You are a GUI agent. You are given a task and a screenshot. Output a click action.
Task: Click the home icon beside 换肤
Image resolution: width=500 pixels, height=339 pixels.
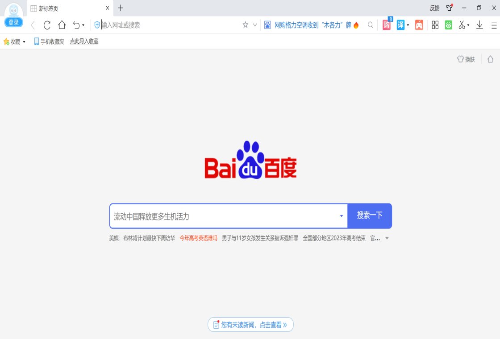(491, 59)
